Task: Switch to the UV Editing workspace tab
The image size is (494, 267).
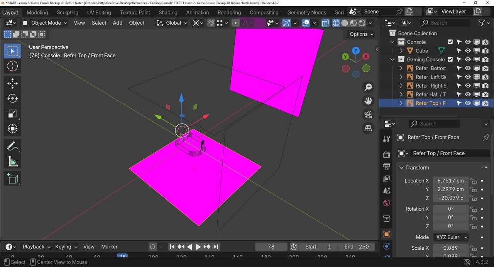Action: pyautogui.click(x=99, y=12)
